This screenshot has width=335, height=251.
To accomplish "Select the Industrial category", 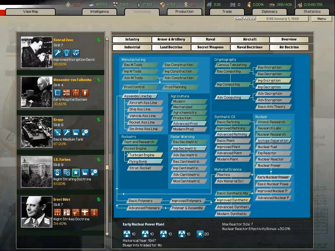I will (132, 47).
